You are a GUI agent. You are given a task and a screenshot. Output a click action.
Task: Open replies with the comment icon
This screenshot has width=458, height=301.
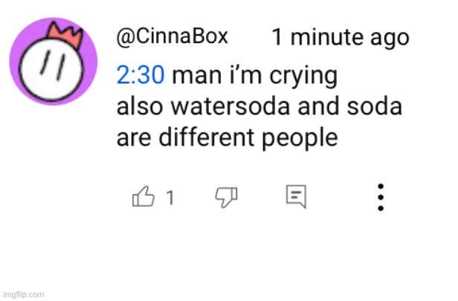[296, 197]
